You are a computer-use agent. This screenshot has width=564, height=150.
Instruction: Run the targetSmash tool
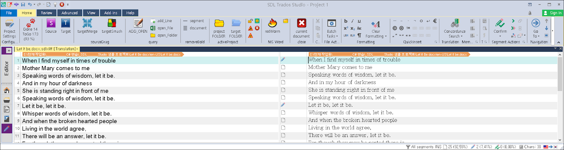pos(112,26)
